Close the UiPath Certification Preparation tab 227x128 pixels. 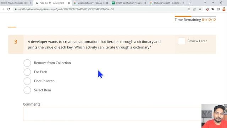(x=145, y=3)
